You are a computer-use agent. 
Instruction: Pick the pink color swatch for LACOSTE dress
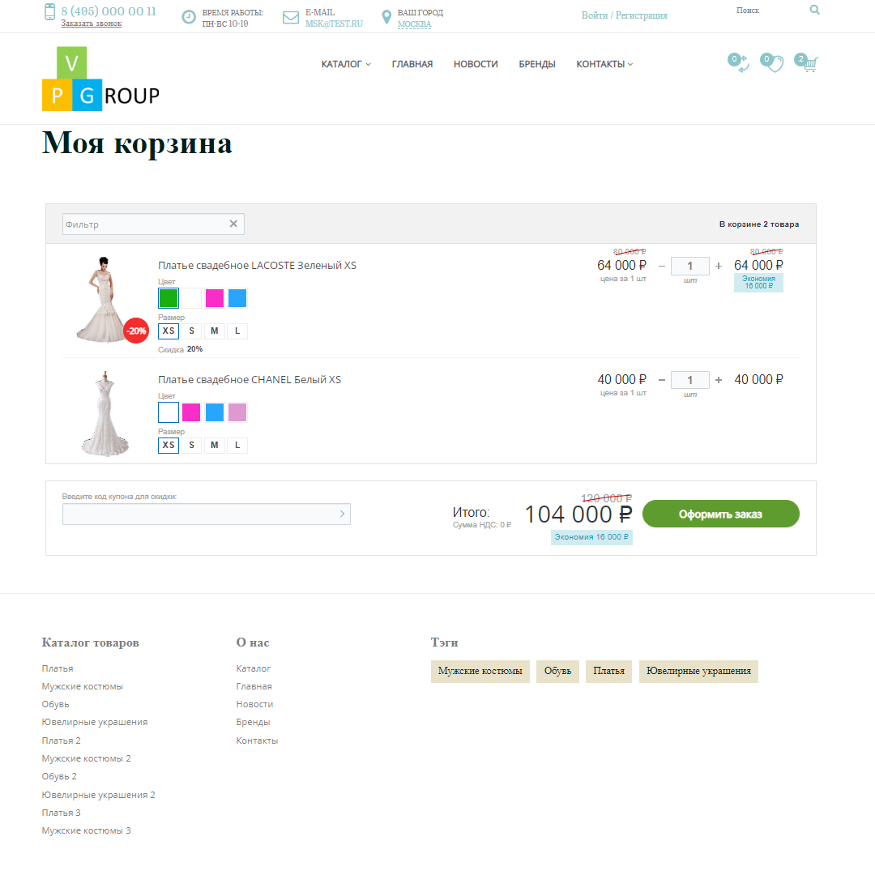215,298
